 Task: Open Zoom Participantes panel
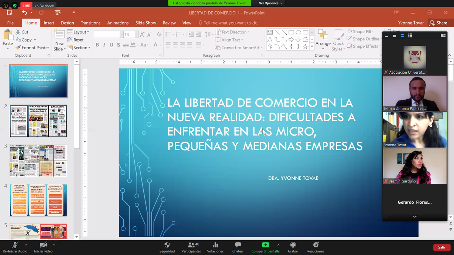tap(191, 247)
